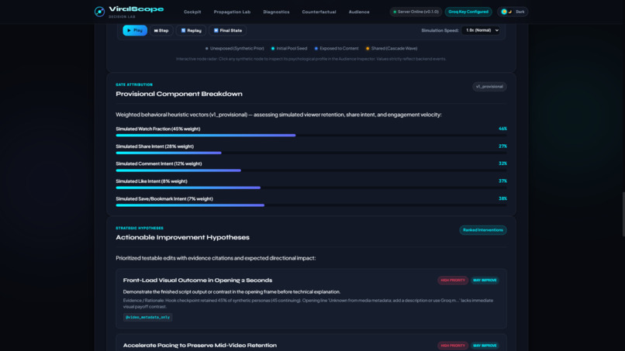Click the Server Online status badge
625x351 pixels.
pos(416,12)
